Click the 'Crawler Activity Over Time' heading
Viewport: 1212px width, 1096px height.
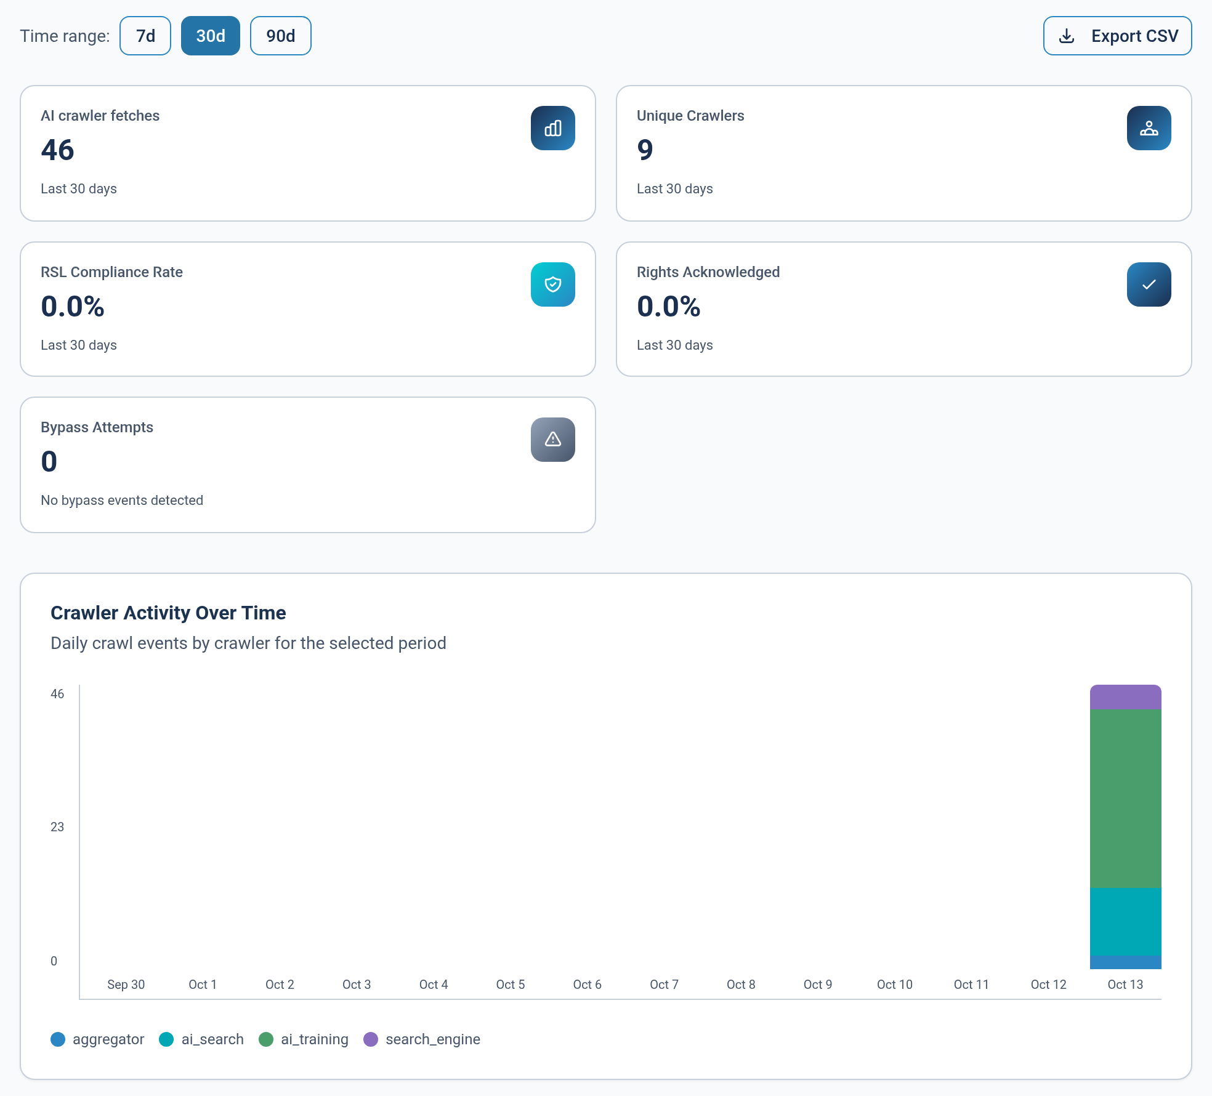[168, 613]
